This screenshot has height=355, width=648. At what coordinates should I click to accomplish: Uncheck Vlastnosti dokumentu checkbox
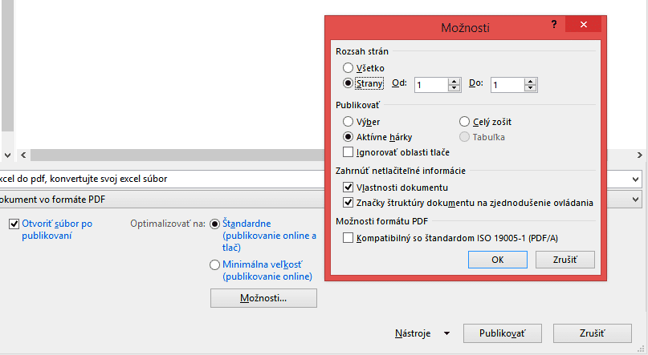(348, 188)
